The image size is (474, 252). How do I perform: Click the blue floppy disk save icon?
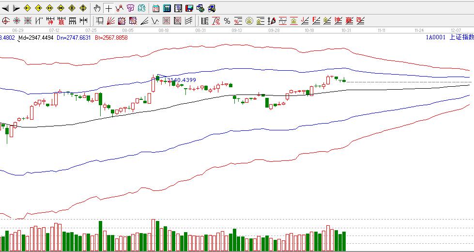coord(189,8)
